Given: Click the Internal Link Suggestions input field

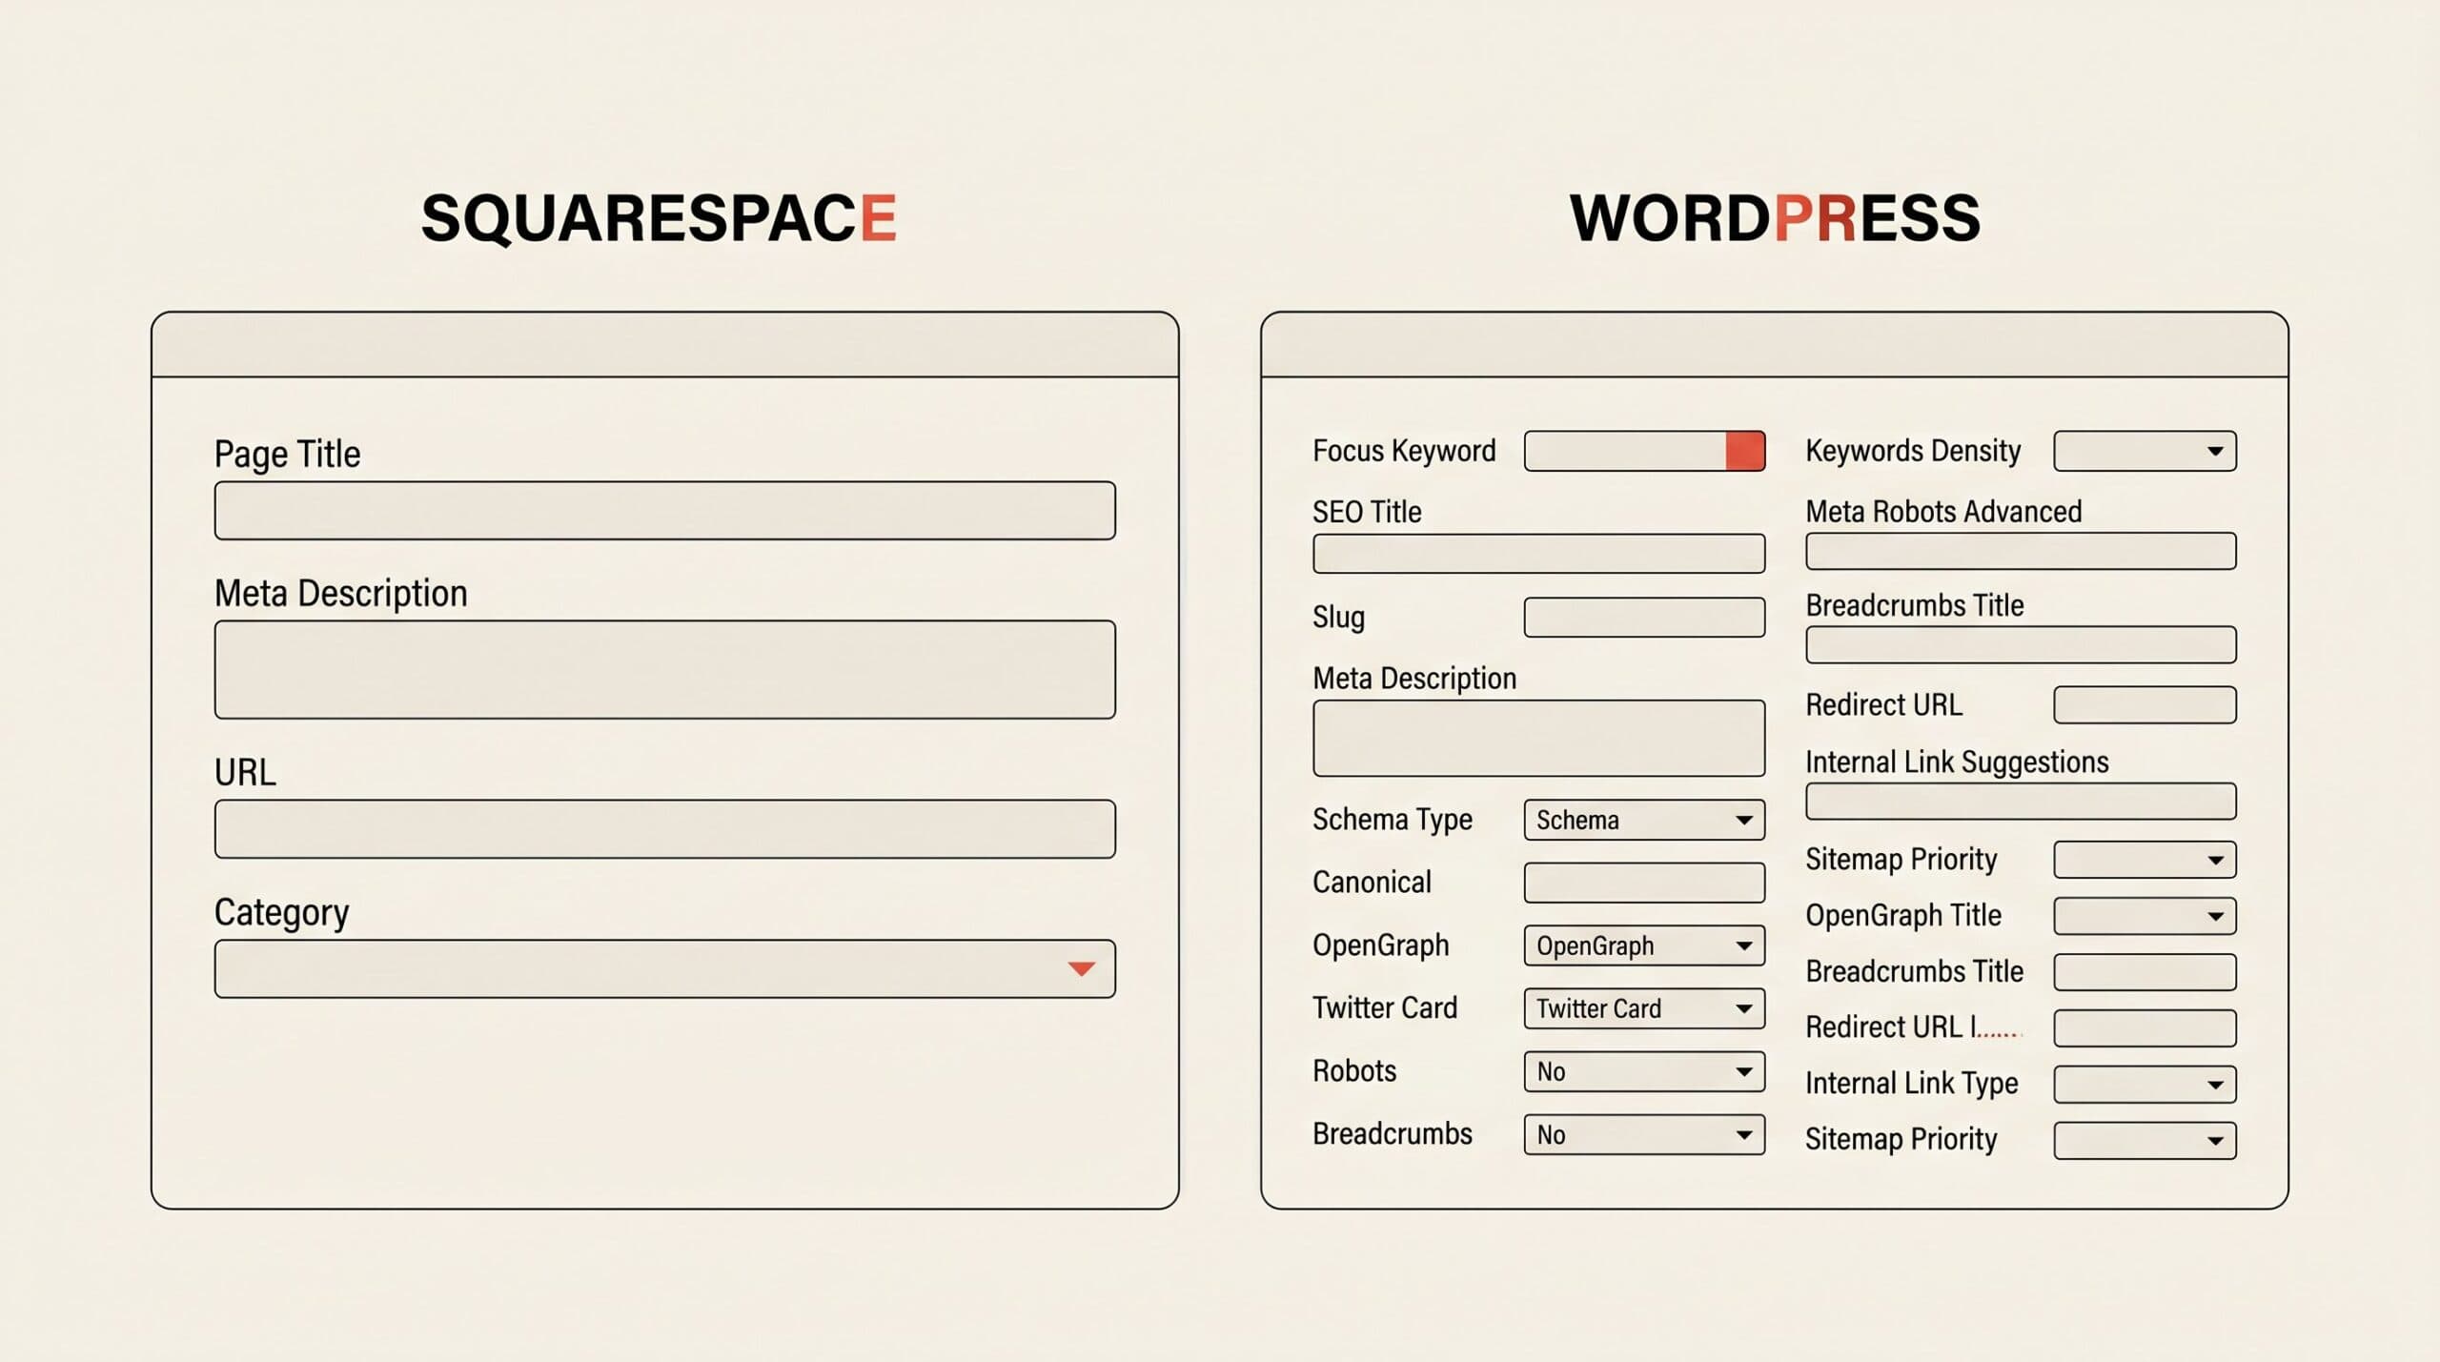Looking at the screenshot, I should 2021,801.
